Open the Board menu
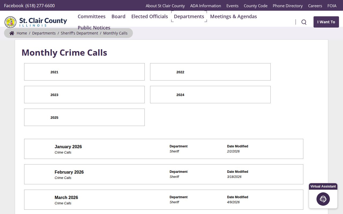343x214 pixels. pos(118,16)
